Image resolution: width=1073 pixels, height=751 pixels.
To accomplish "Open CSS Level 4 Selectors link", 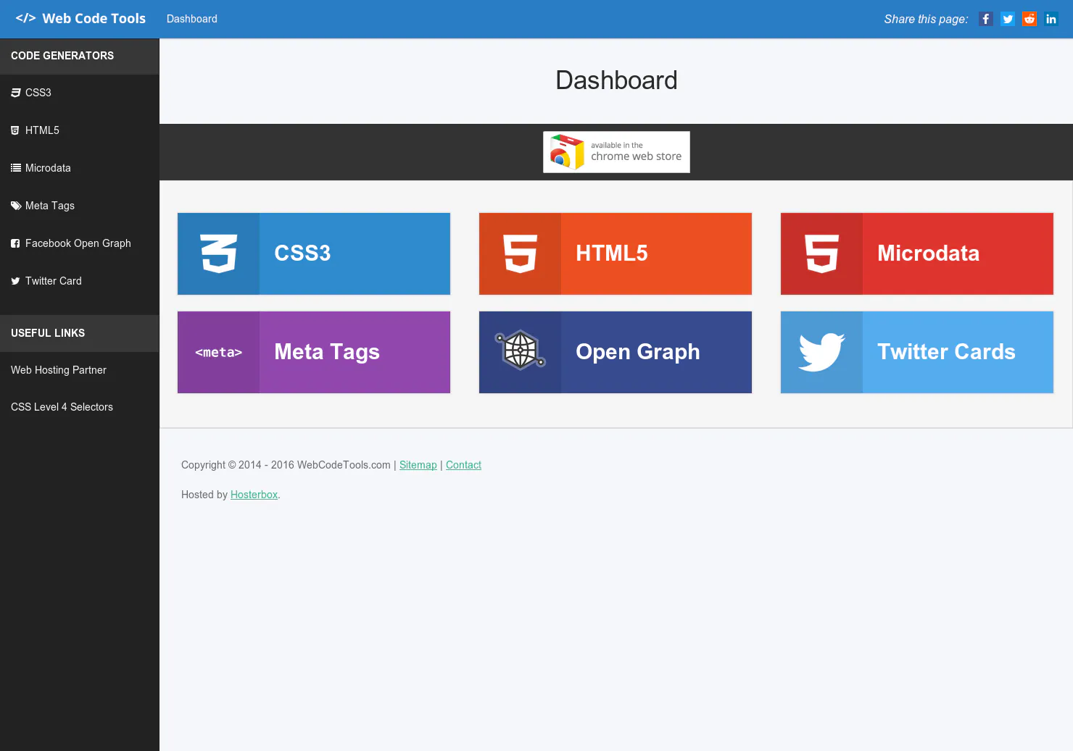I will 62,407.
